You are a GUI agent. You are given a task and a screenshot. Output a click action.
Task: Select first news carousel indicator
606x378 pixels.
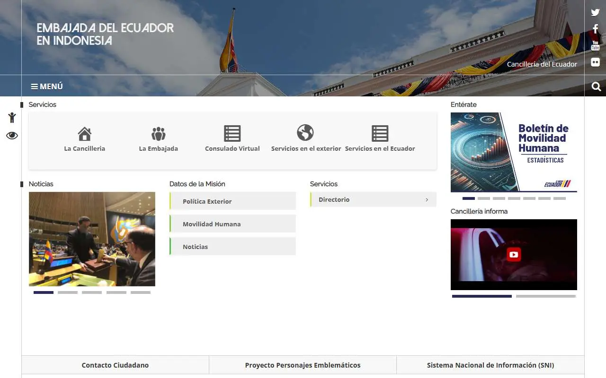click(44, 292)
